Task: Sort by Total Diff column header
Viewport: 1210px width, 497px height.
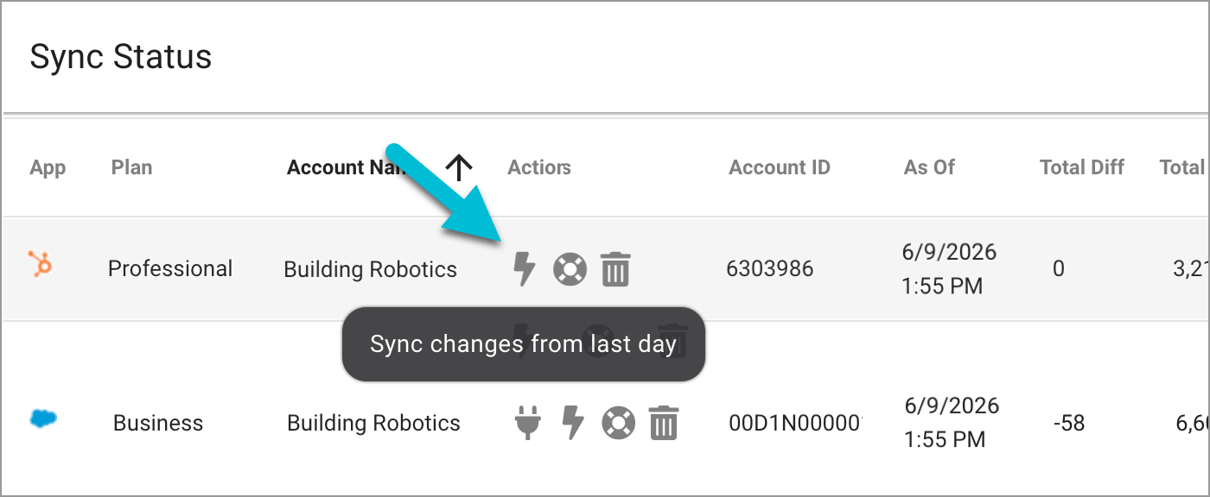Action: [1082, 167]
